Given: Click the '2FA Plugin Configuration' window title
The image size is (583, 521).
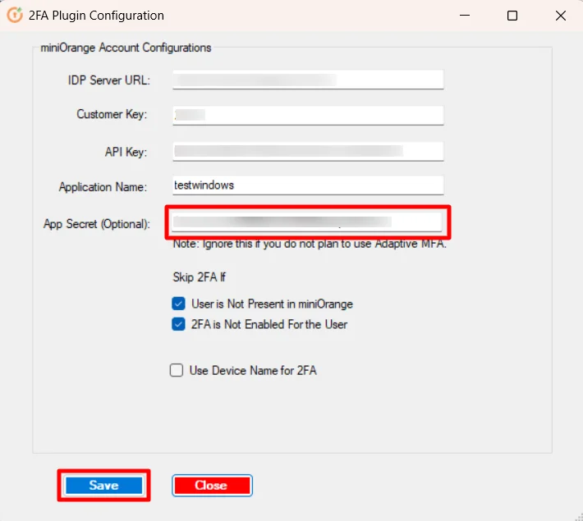Looking at the screenshot, I should pos(96,16).
